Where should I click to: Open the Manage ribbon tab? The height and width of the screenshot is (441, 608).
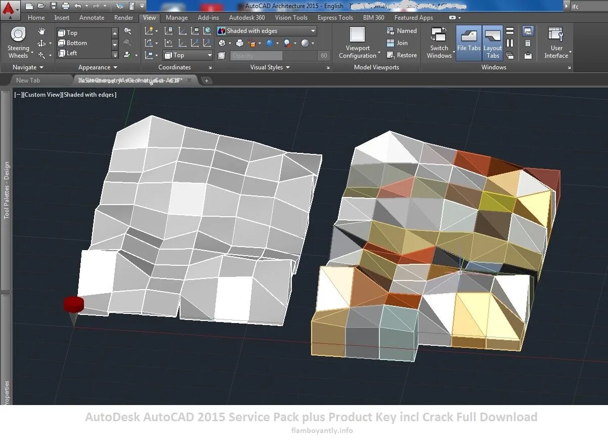click(177, 18)
